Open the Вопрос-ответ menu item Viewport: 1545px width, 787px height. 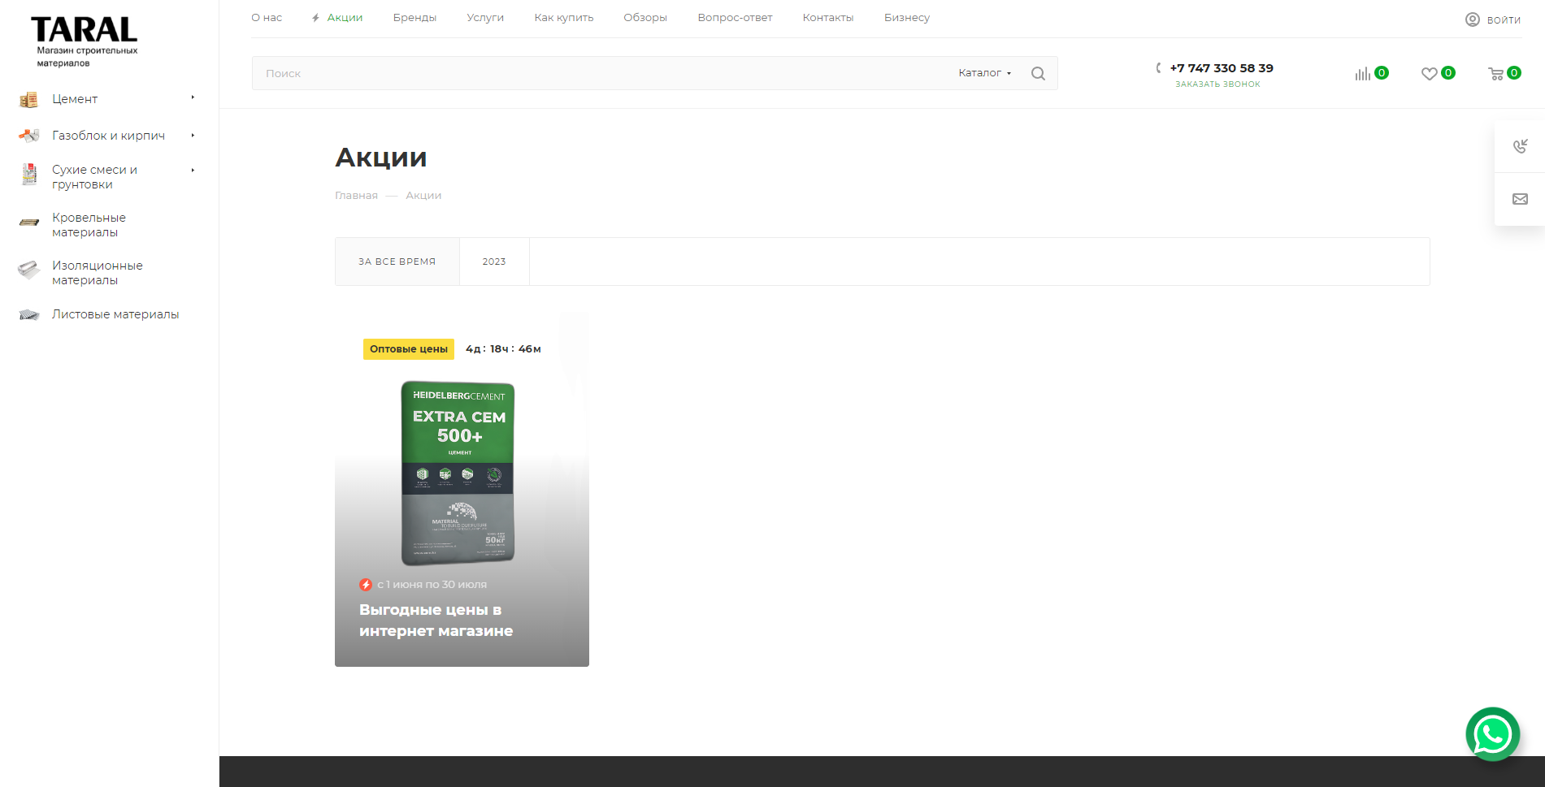pyautogui.click(x=735, y=18)
